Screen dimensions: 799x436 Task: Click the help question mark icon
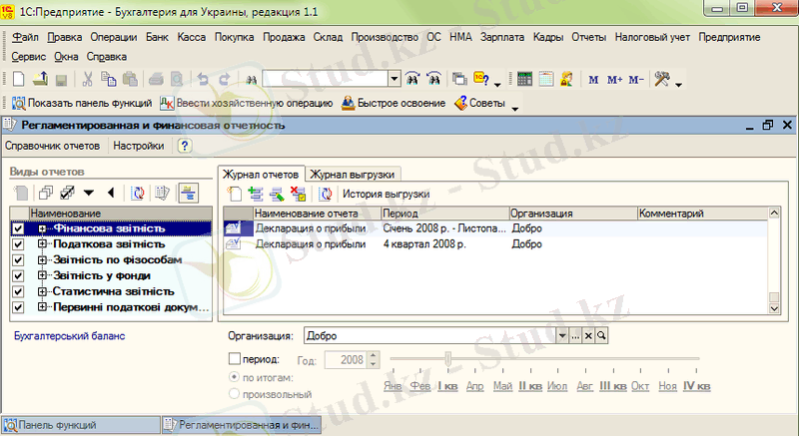184,146
